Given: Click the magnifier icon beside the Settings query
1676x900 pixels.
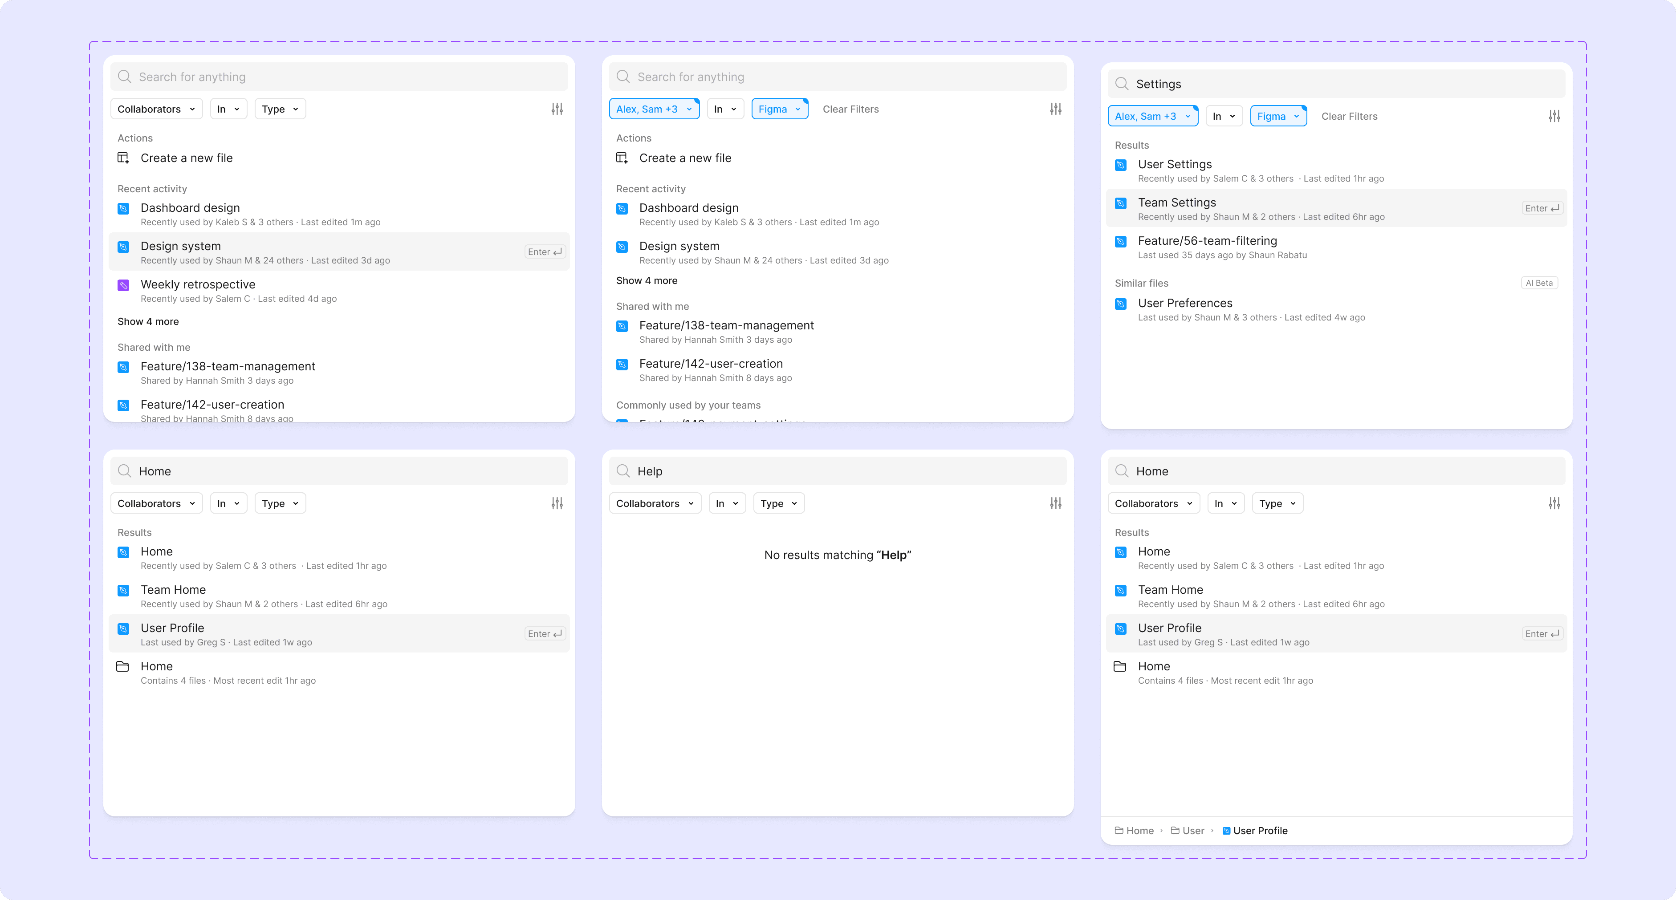Looking at the screenshot, I should pyautogui.click(x=1122, y=84).
